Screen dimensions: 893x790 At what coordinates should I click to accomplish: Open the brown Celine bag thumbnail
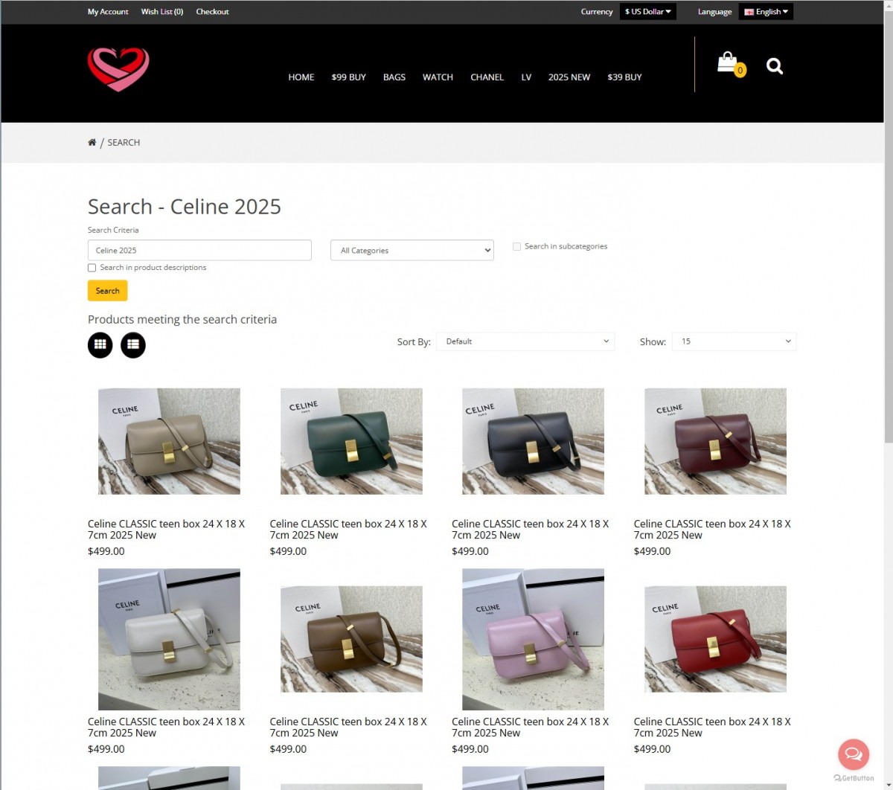351,639
